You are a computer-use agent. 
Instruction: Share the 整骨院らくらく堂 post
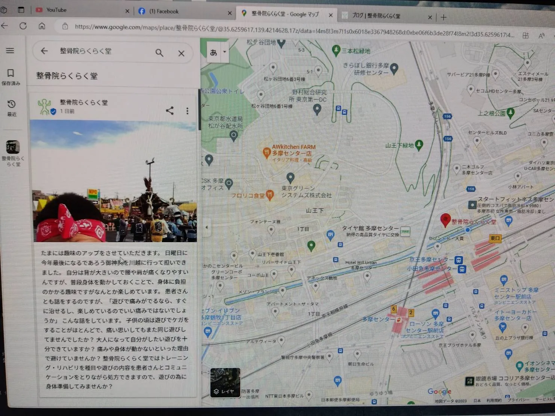click(x=170, y=110)
